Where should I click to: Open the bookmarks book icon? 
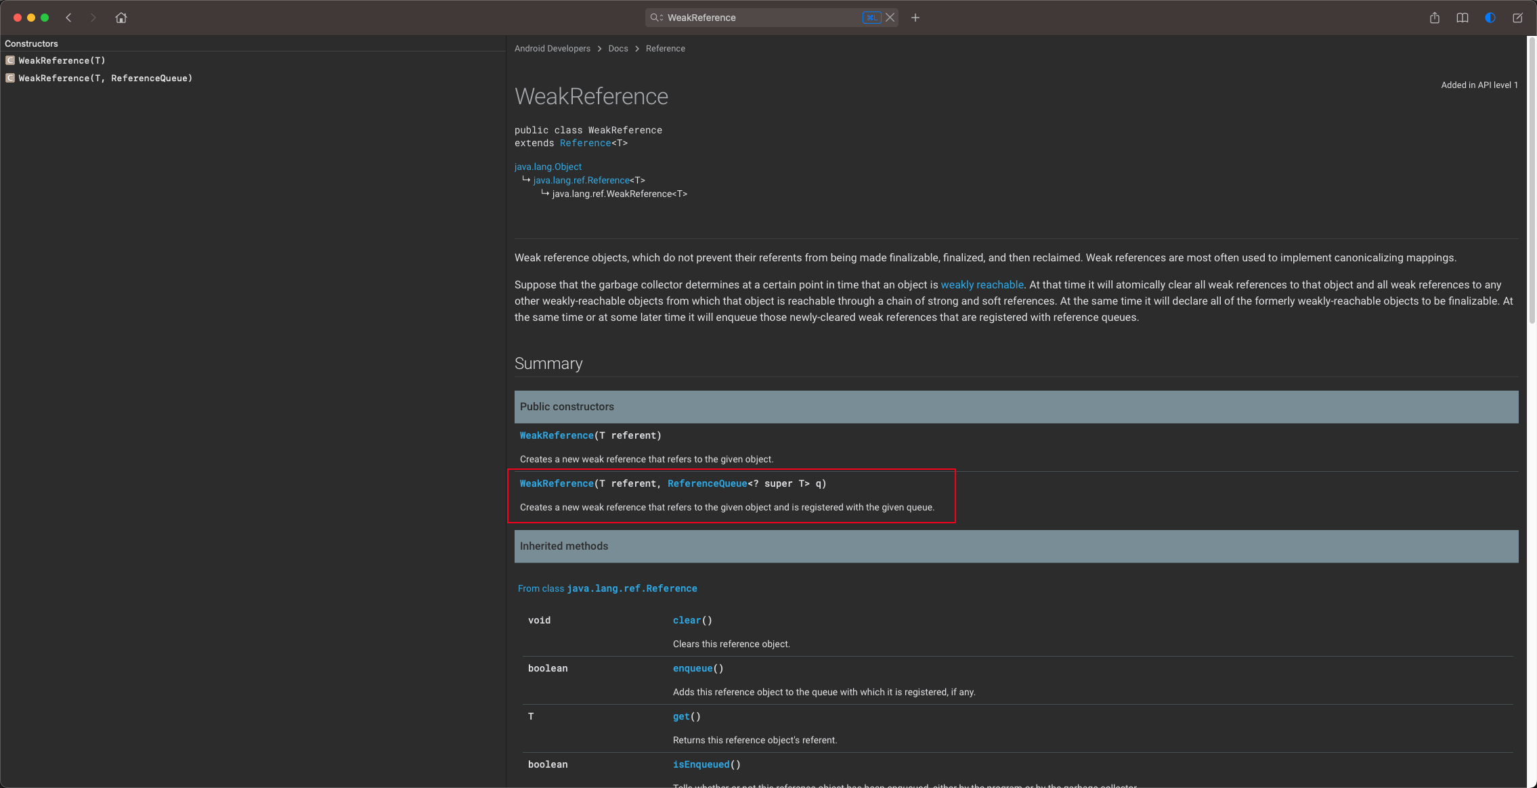[x=1463, y=18]
